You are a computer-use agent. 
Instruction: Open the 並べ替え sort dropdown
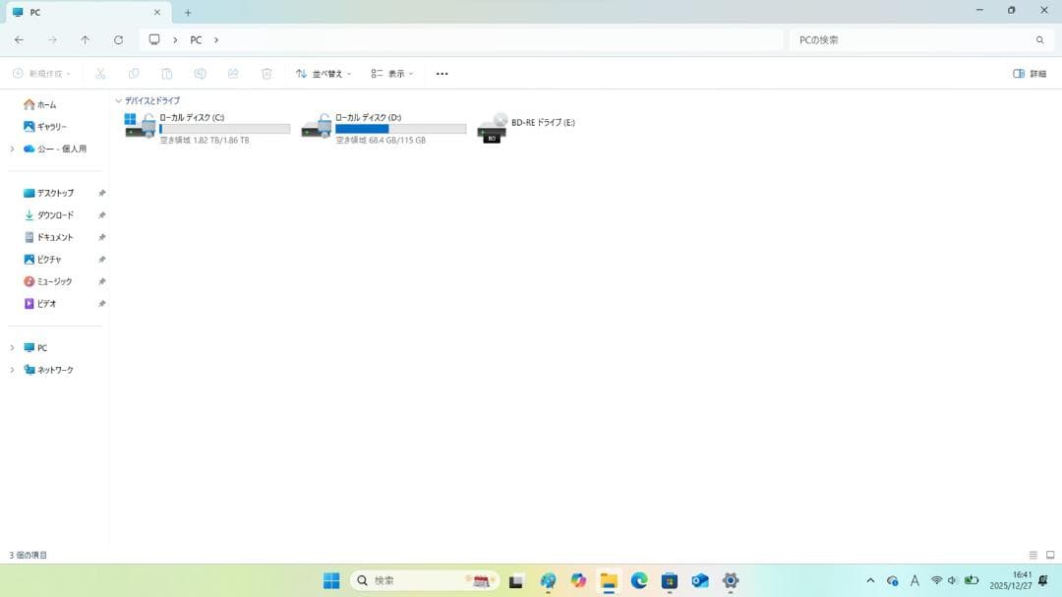tap(324, 73)
